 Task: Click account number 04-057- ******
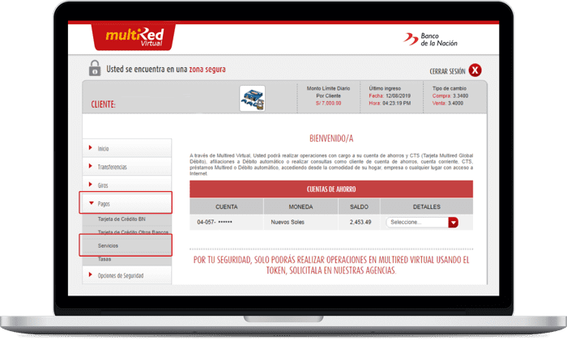[x=215, y=222]
